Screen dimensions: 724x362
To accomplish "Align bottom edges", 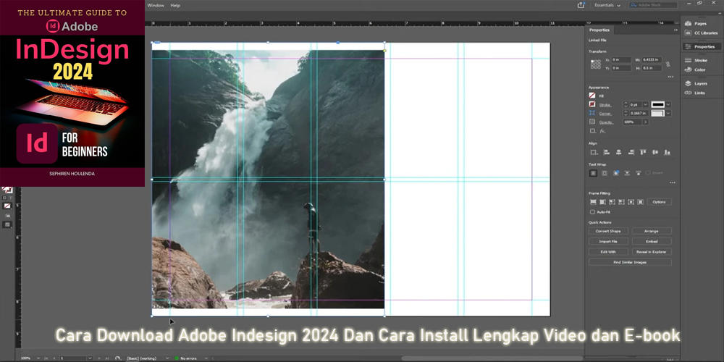I will coord(667,152).
